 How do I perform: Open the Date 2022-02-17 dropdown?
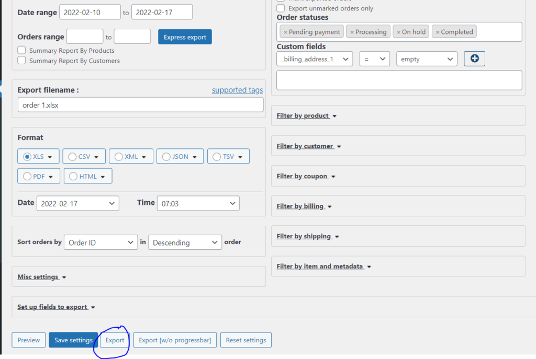tap(78, 203)
